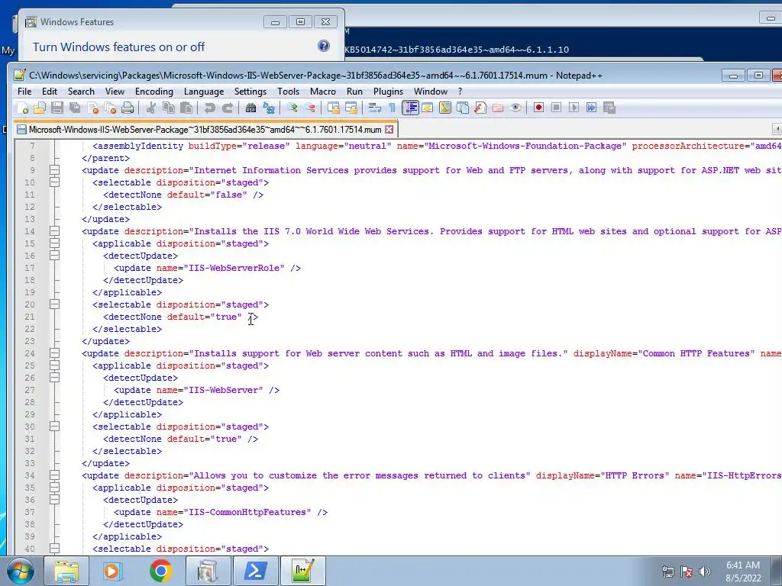
Task: Switch to PowerShell in taskbar
Action: point(255,571)
